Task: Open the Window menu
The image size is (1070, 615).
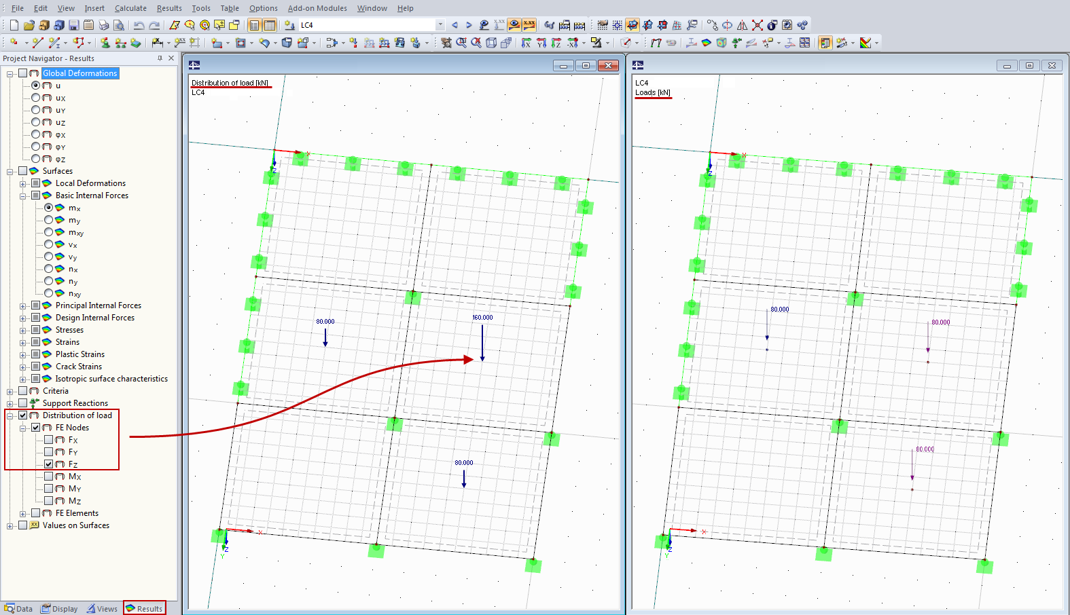Action: pyautogui.click(x=372, y=8)
